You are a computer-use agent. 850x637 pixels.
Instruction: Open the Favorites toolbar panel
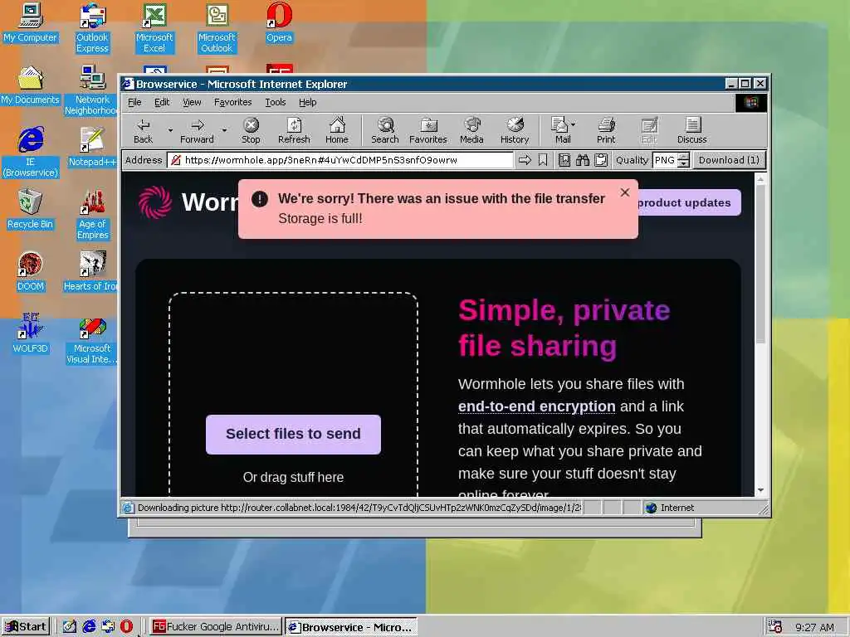click(428, 131)
